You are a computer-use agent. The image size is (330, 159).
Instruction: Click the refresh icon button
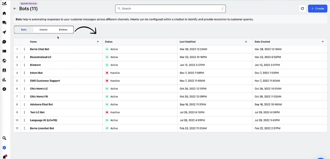tap(302, 9)
